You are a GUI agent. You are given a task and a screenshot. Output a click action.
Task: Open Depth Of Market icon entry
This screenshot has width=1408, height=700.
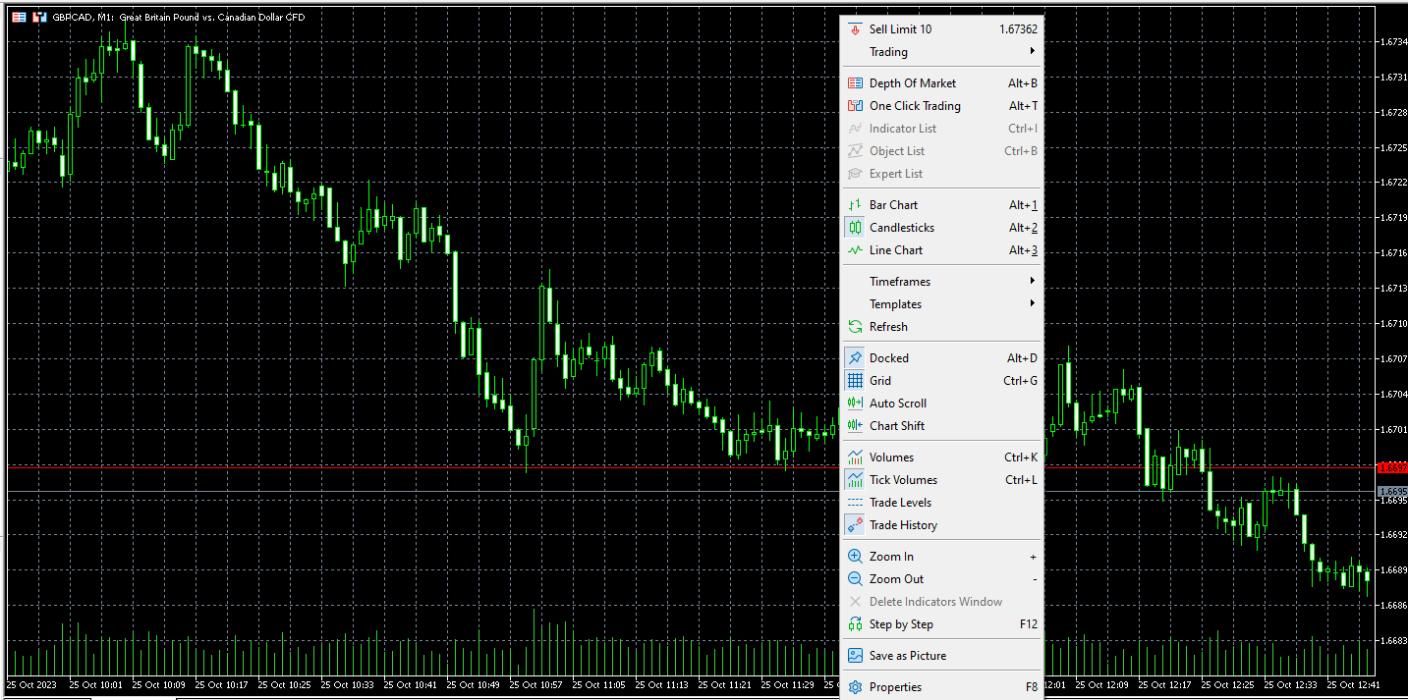(x=855, y=83)
